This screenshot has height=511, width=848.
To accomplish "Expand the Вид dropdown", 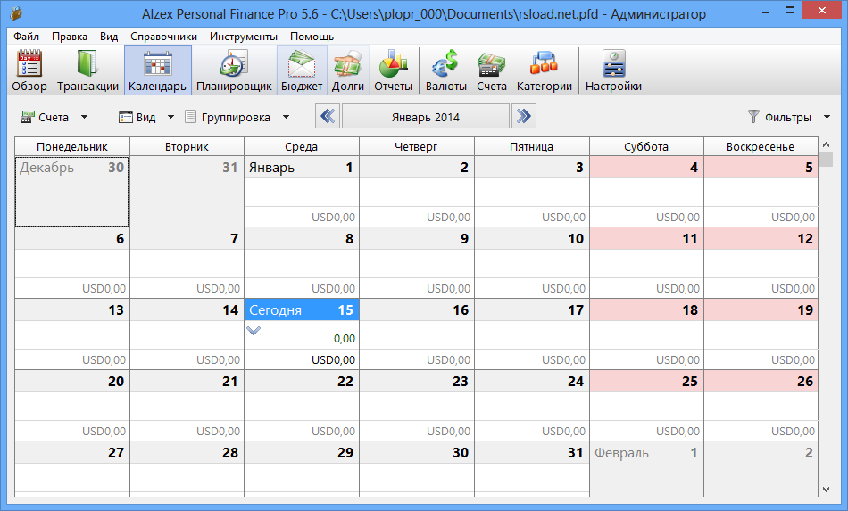I will (x=170, y=117).
